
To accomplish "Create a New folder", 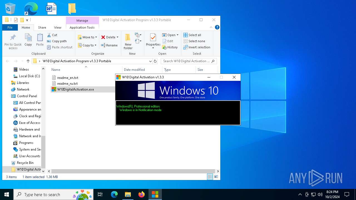I will [128, 41].
